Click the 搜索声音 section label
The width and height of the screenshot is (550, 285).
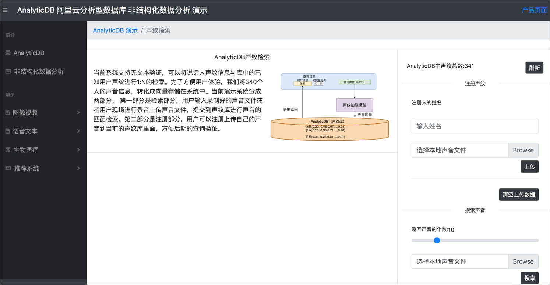pos(475,210)
